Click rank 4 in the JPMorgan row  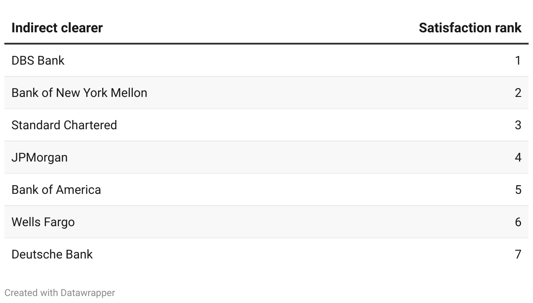pos(518,157)
